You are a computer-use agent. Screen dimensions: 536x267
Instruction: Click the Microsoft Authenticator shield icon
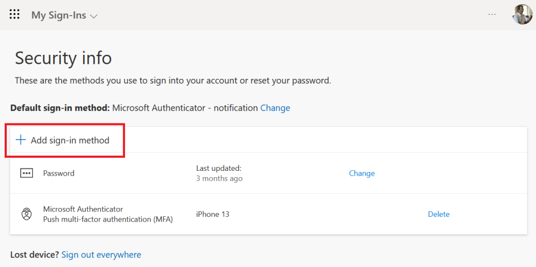pos(27,214)
